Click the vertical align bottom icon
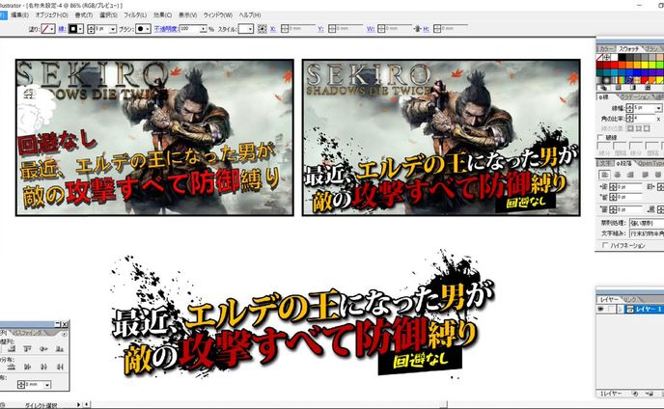 click(59, 349)
